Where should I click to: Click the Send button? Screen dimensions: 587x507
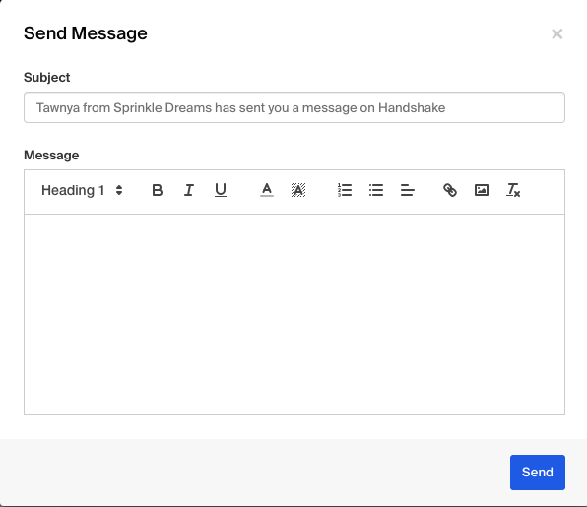tap(538, 473)
